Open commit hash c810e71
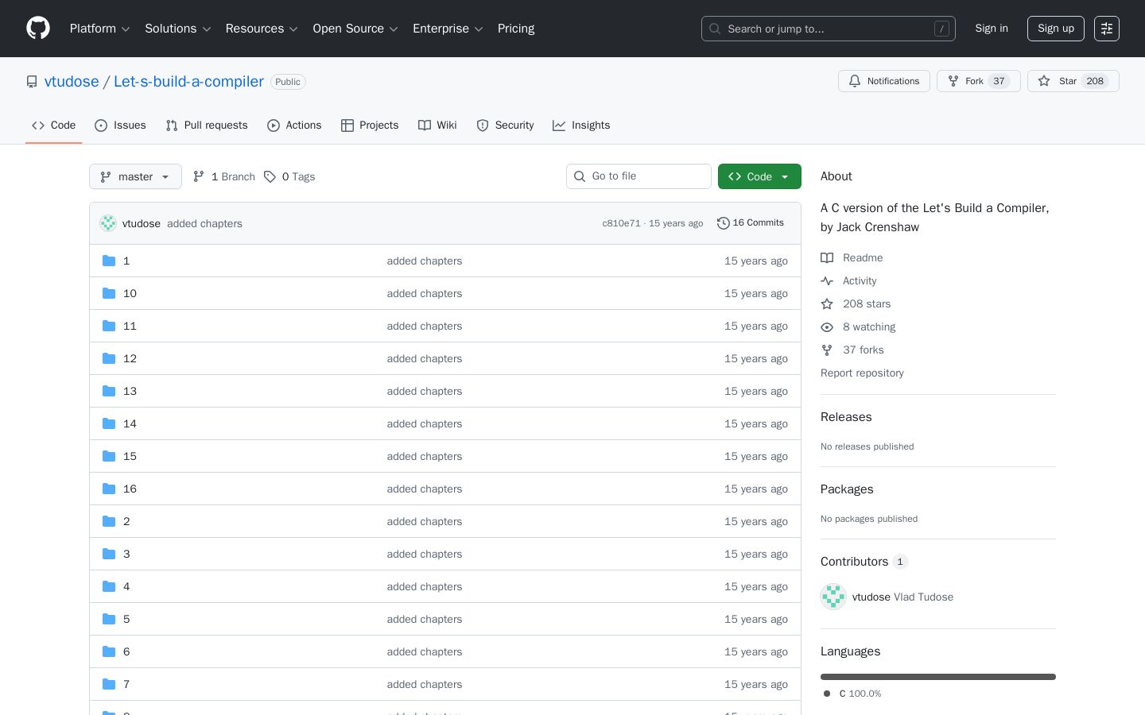The height and width of the screenshot is (715, 1145). point(621,223)
